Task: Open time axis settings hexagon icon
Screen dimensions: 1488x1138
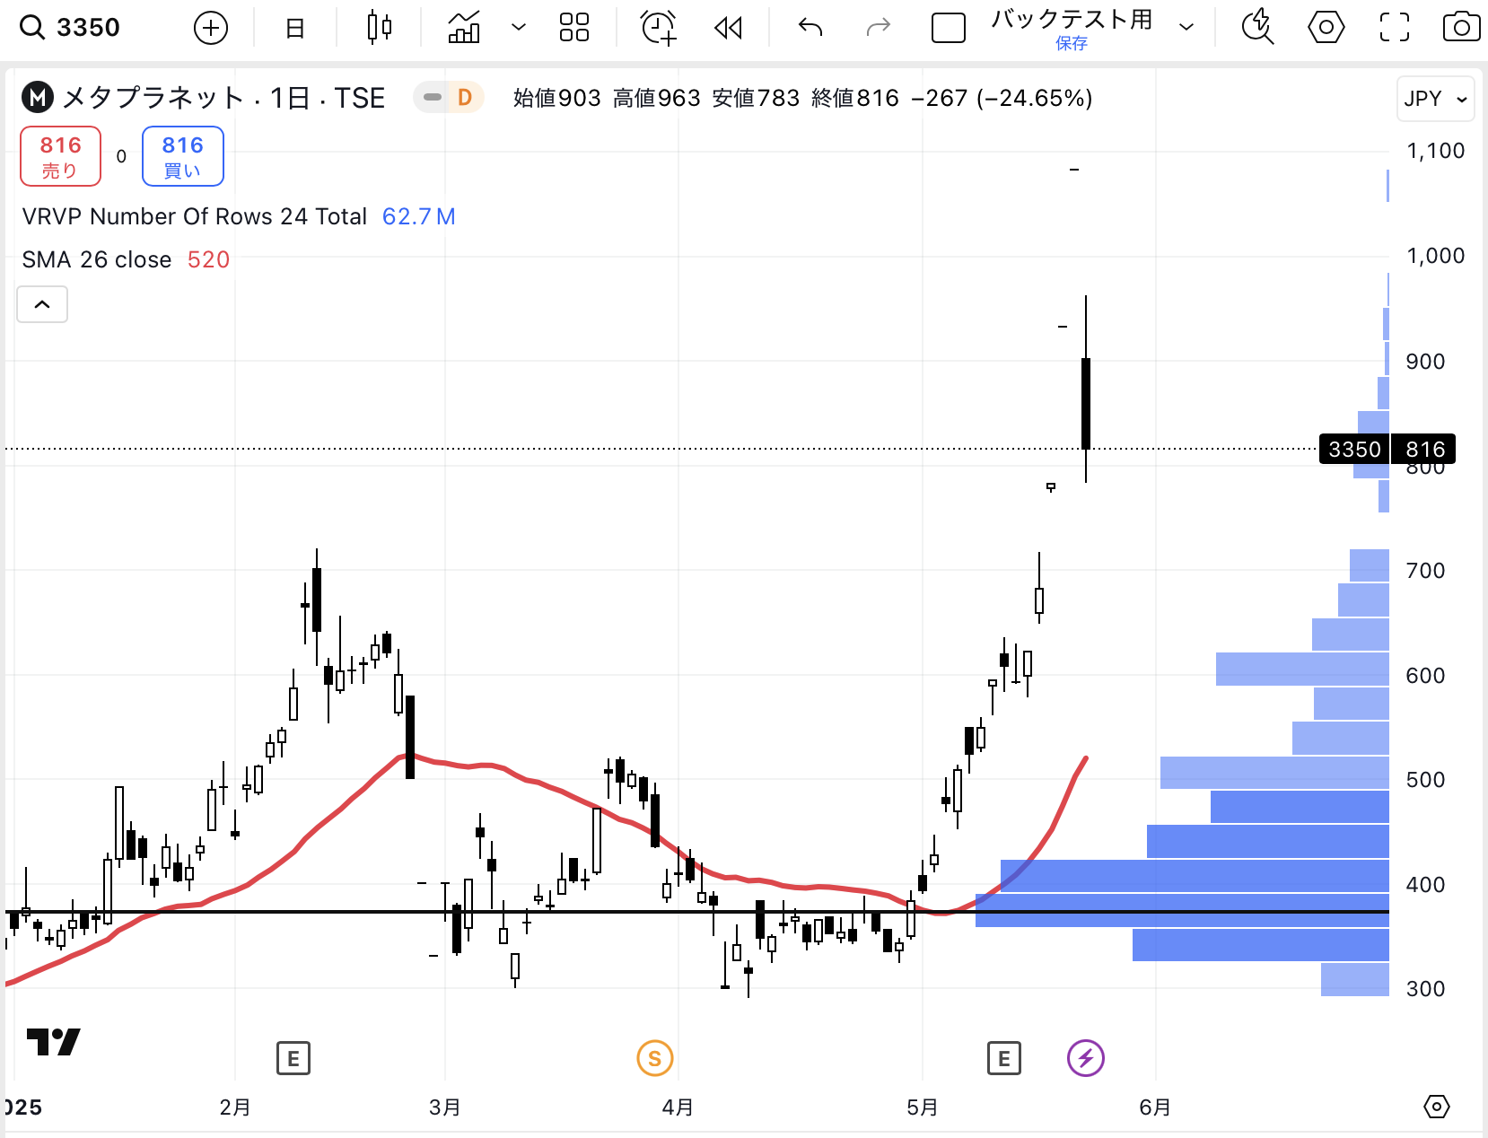Action: [1437, 1107]
